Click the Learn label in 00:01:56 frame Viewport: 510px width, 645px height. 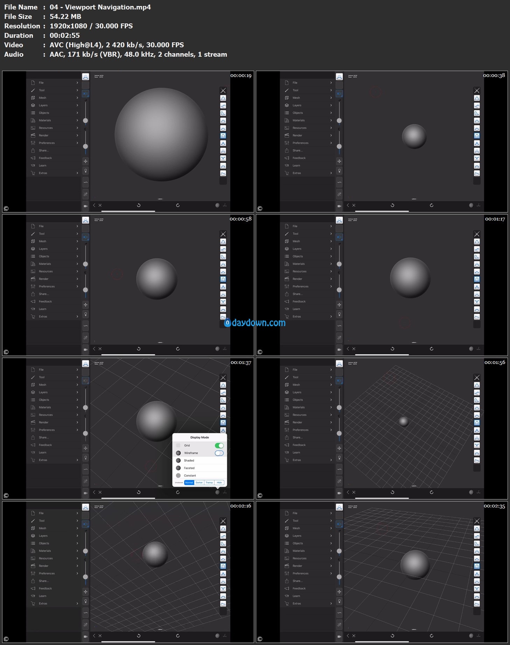[296, 453]
